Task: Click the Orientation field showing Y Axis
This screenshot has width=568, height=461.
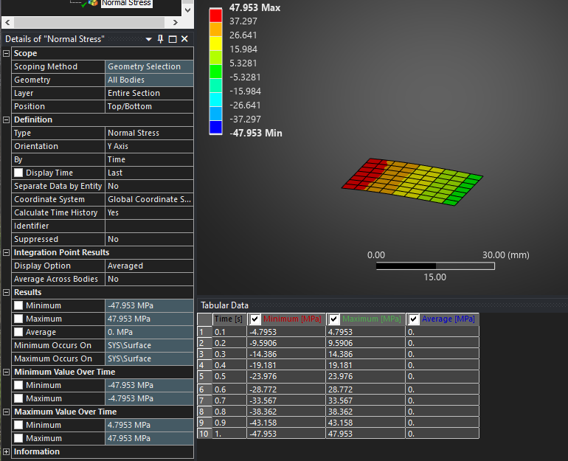Action: (149, 146)
